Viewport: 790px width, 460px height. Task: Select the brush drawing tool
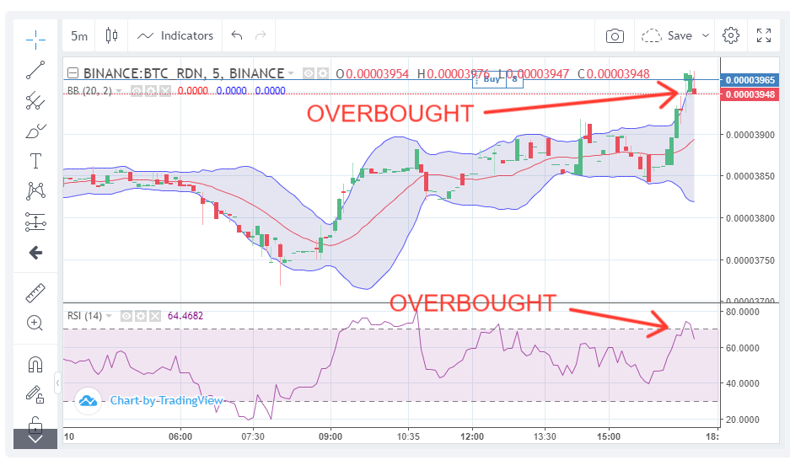point(35,131)
